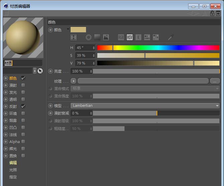Open the 编辑 section
224x186 pixels.
13,163
